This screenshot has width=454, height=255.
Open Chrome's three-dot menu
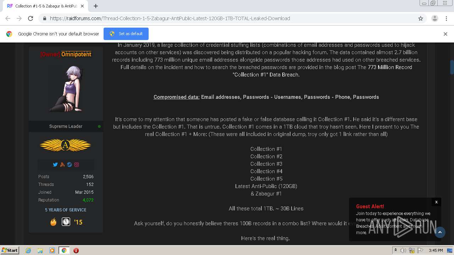click(446, 18)
